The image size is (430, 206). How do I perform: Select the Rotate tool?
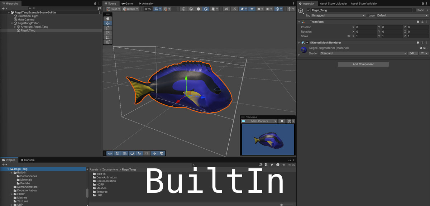[x=108, y=28]
